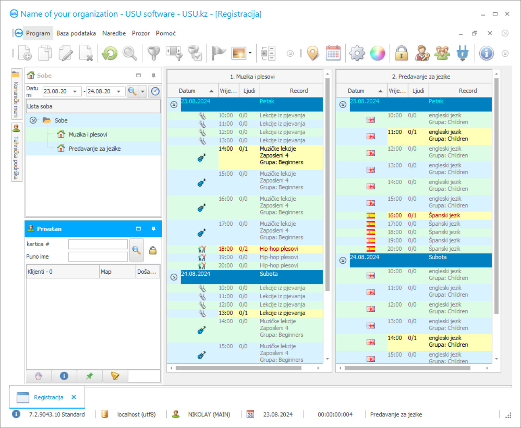
Task: Click the funnel filter icon
Action: pyautogui.click(x=154, y=53)
